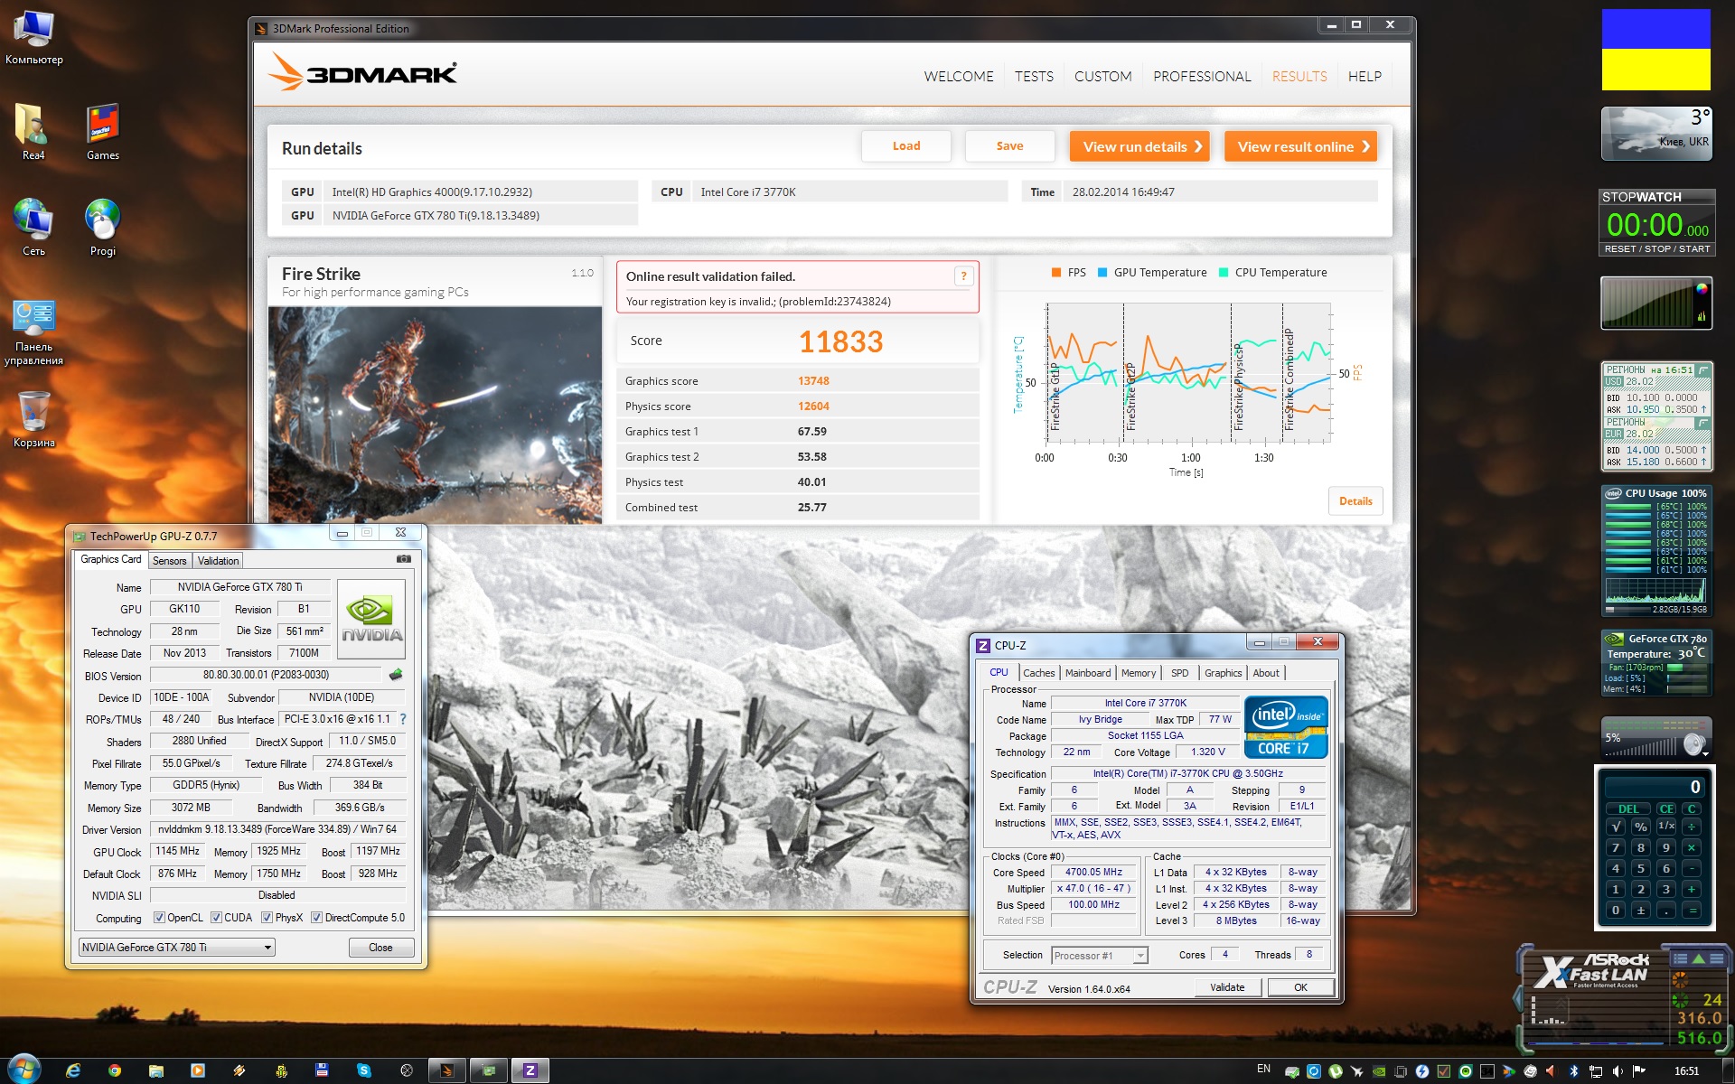Click the GPU-Z screenshot camera icon
Screen dimensions: 1735x1084
[404, 559]
